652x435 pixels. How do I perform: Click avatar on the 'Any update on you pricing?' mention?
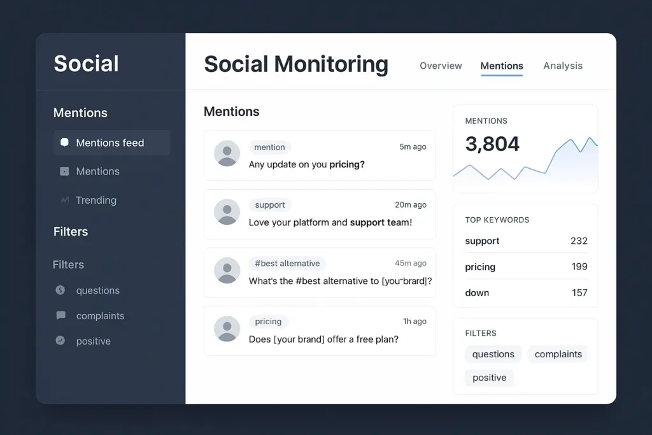click(227, 153)
